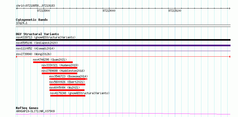Open the RefSeq Genes track title

coord(27,108)
